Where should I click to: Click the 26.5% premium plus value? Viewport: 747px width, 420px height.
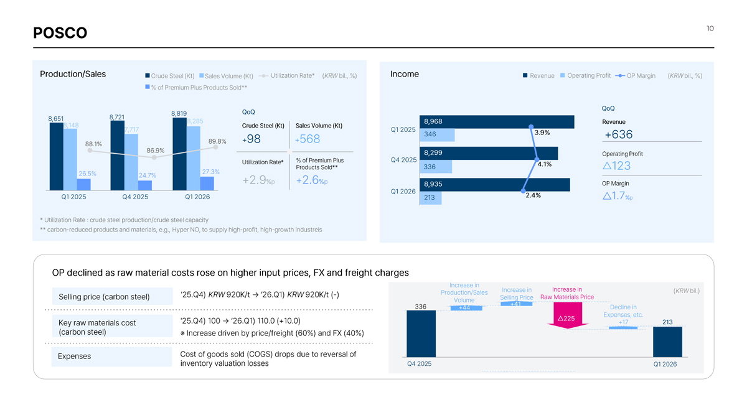point(87,173)
